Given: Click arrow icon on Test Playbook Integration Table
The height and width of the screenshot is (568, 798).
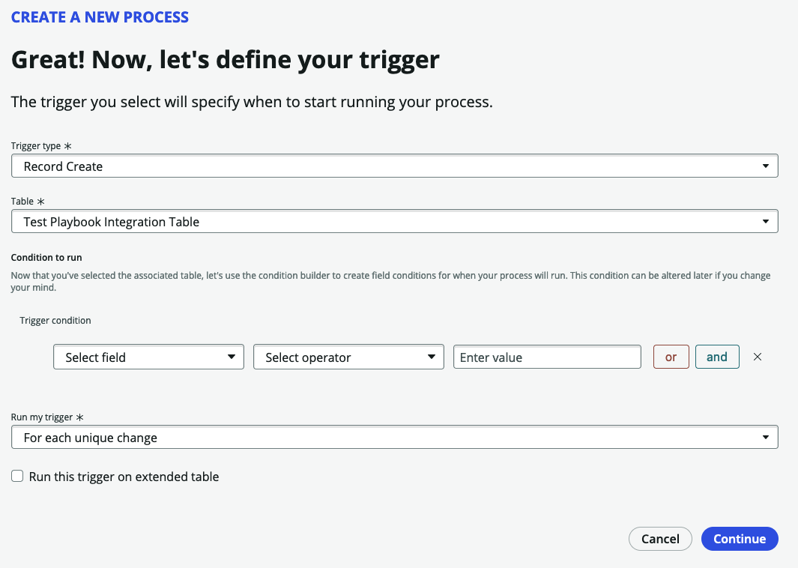Looking at the screenshot, I should (x=765, y=222).
